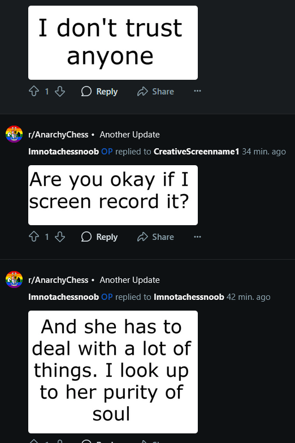Open the "Are you okay if I screen record it?" image
Image resolution: width=295 pixels, height=443 pixels.
coord(113,195)
